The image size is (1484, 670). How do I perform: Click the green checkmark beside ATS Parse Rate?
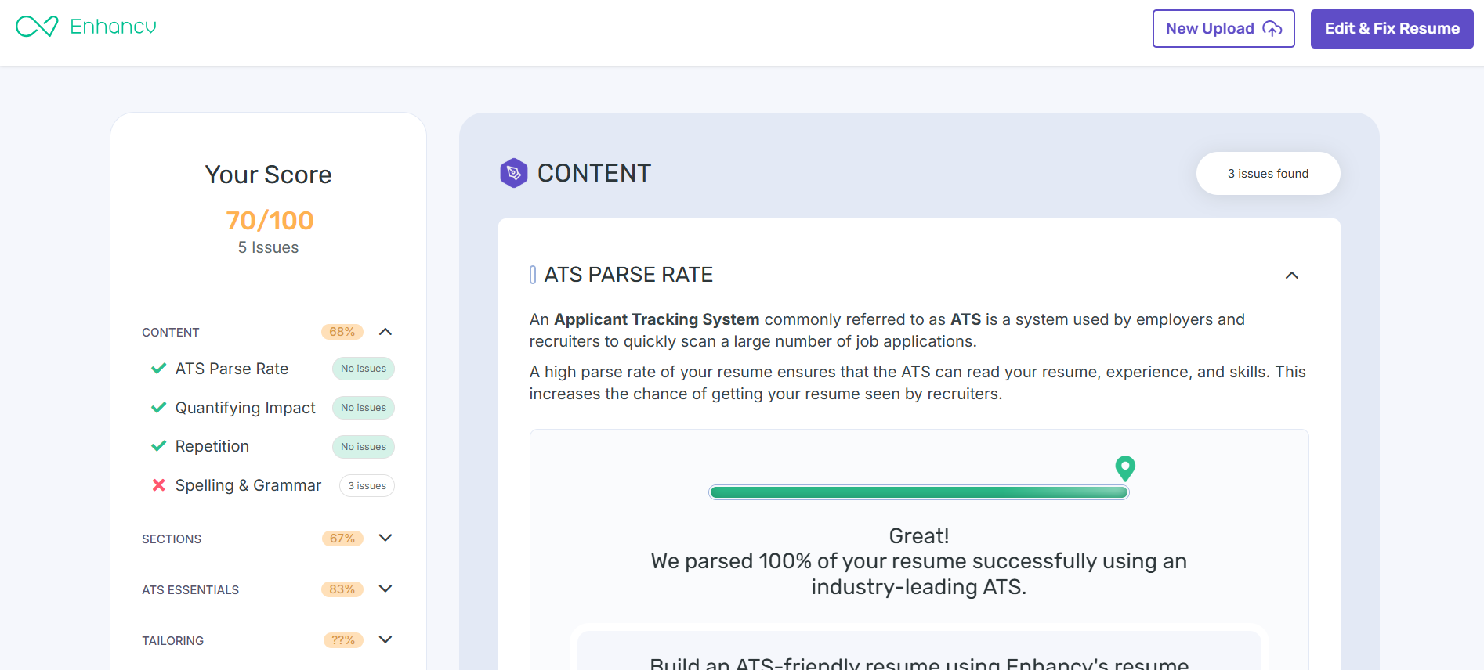coord(158,369)
